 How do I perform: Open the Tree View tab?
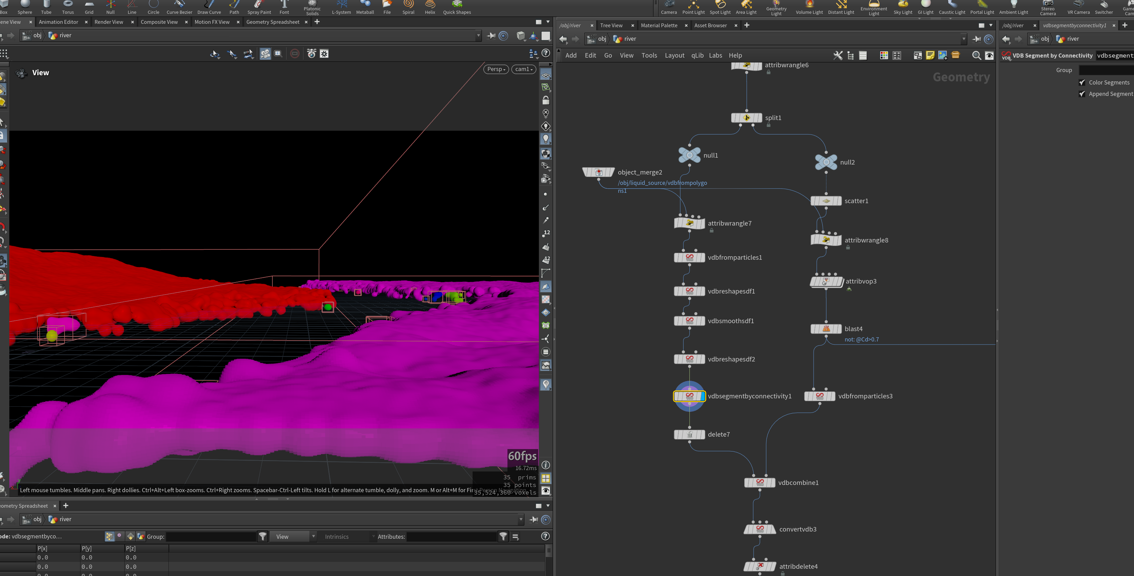(x=611, y=26)
